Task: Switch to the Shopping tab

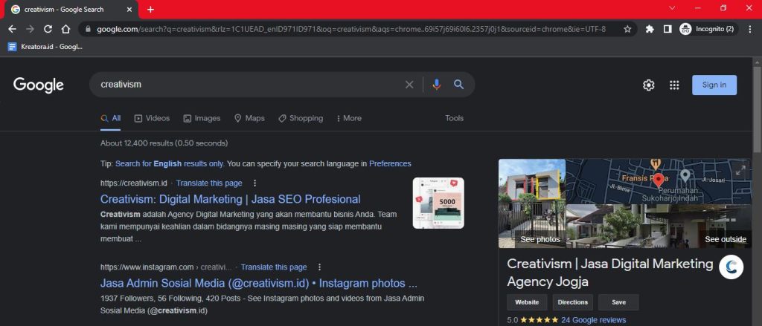Action: [x=301, y=118]
